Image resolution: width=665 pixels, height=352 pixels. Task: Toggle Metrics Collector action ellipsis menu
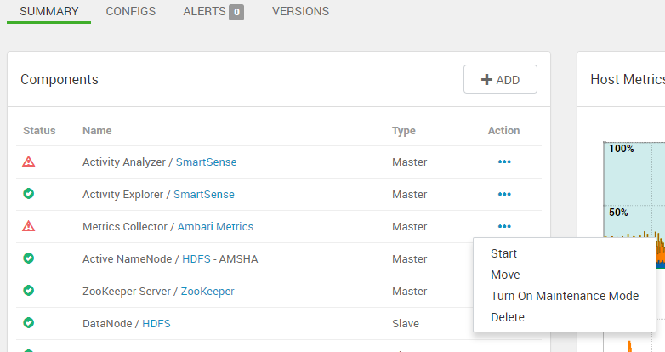[504, 226]
